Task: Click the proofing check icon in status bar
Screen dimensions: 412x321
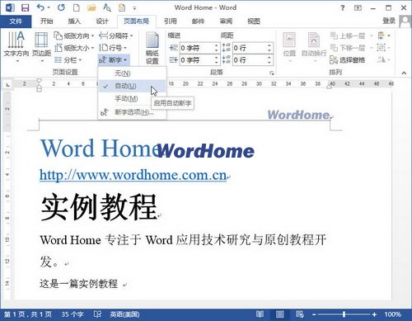Action: [x=97, y=314]
